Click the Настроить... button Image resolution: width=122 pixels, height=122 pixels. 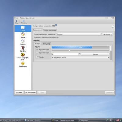(x=107, y=34)
